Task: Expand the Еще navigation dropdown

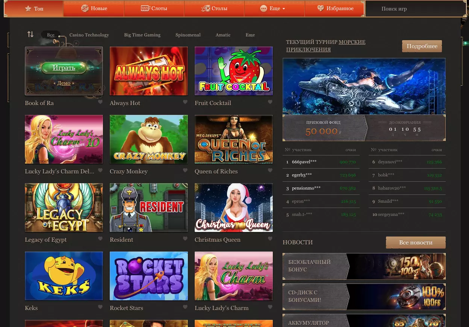Action: click(x=283, y=9)
